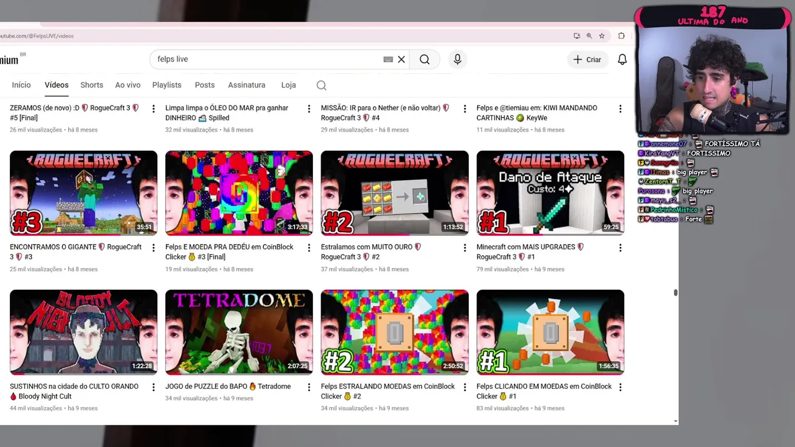The height and width of the screenshot is (447, 795).
Task: Open title Felps CLICANDO EM MOEDAS em CoinBlock
Action: (x=544, y=391)
